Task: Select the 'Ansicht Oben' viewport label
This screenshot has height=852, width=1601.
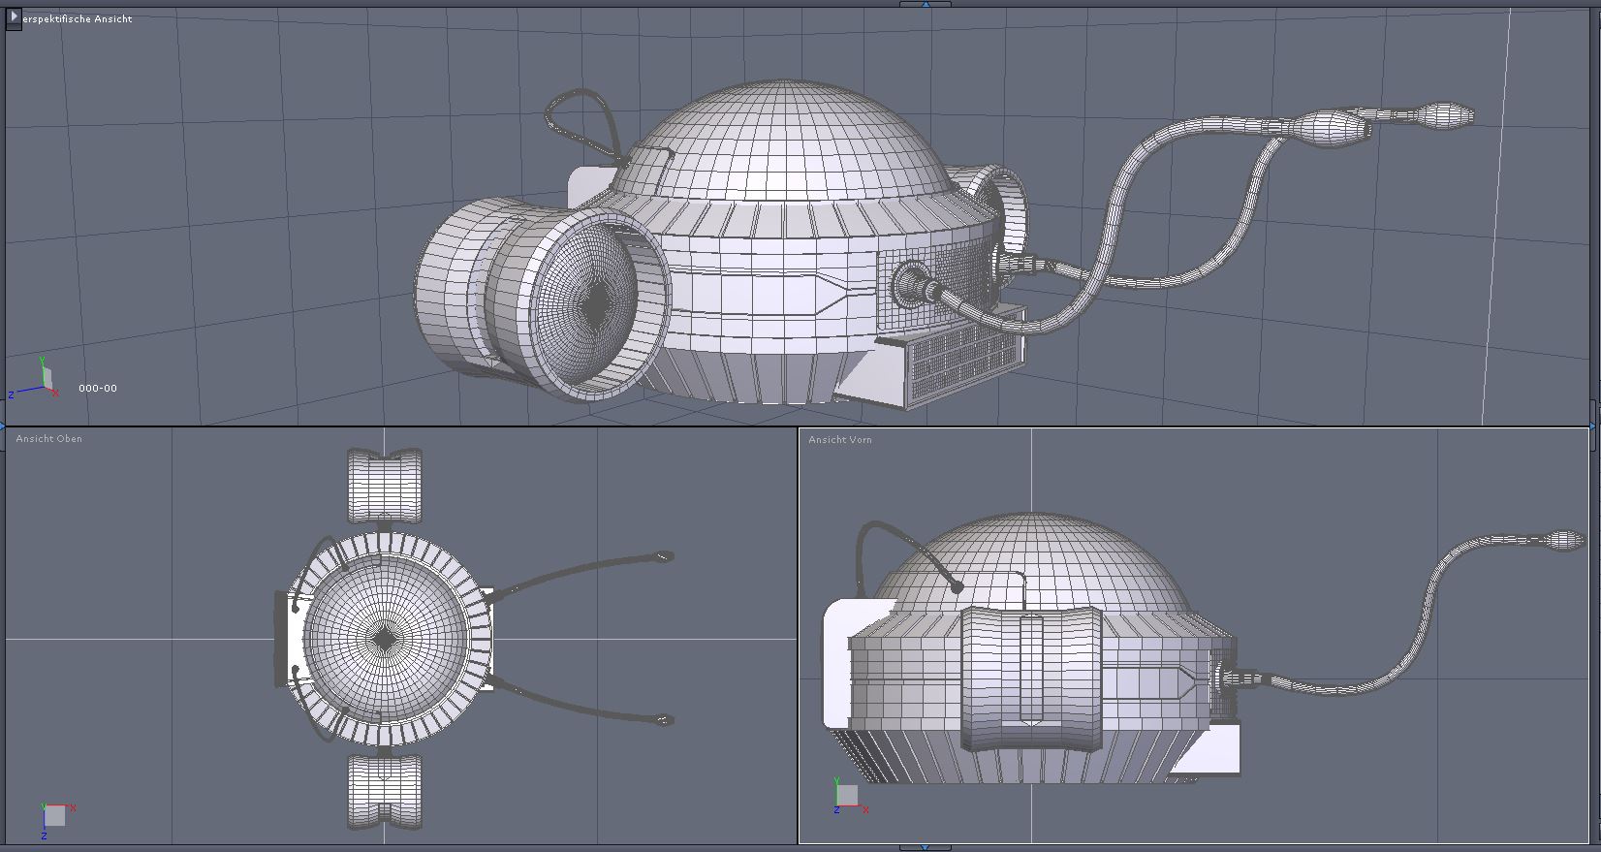Action: (49, 439)
